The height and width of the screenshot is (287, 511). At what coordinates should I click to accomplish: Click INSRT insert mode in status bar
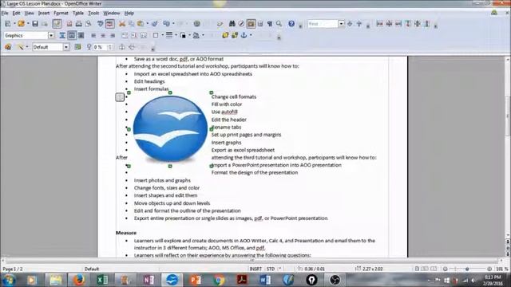255,269
